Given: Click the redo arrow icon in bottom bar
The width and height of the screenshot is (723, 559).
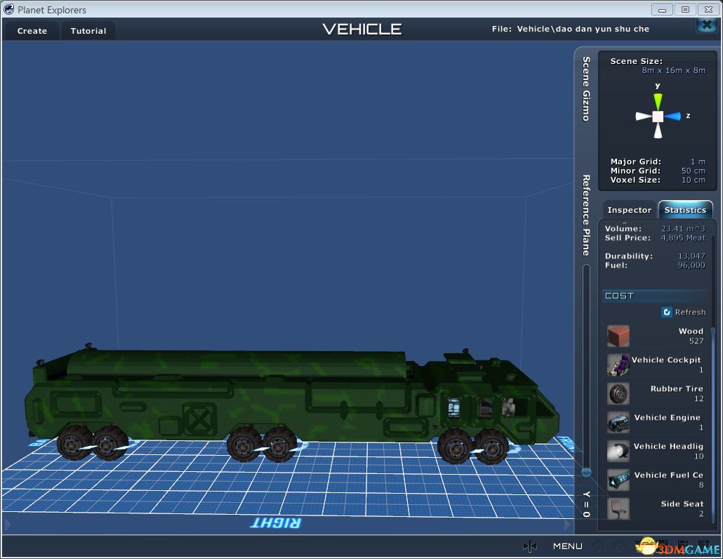Looking at the screenshot, I should 619,546.
